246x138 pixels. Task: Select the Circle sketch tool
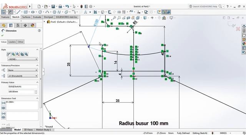(40, 12)
